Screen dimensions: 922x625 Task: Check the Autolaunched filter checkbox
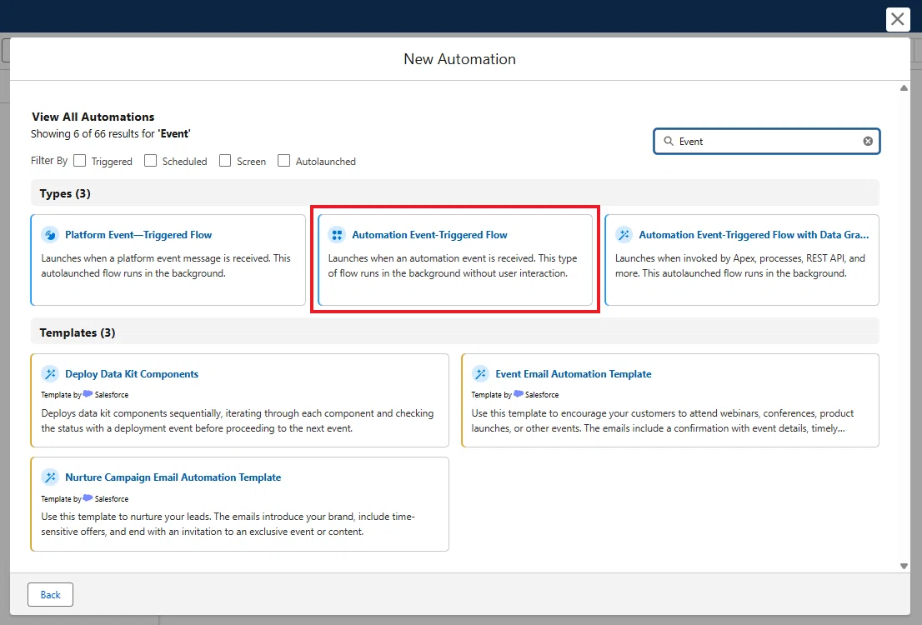(284, 161)
